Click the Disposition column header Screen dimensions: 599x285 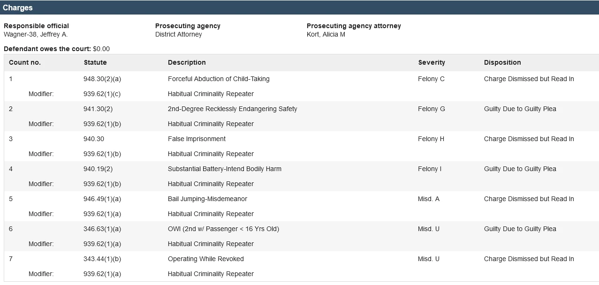coord(502,62)
